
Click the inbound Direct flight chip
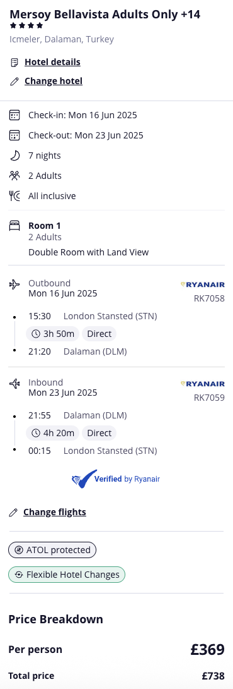point(99,433)
